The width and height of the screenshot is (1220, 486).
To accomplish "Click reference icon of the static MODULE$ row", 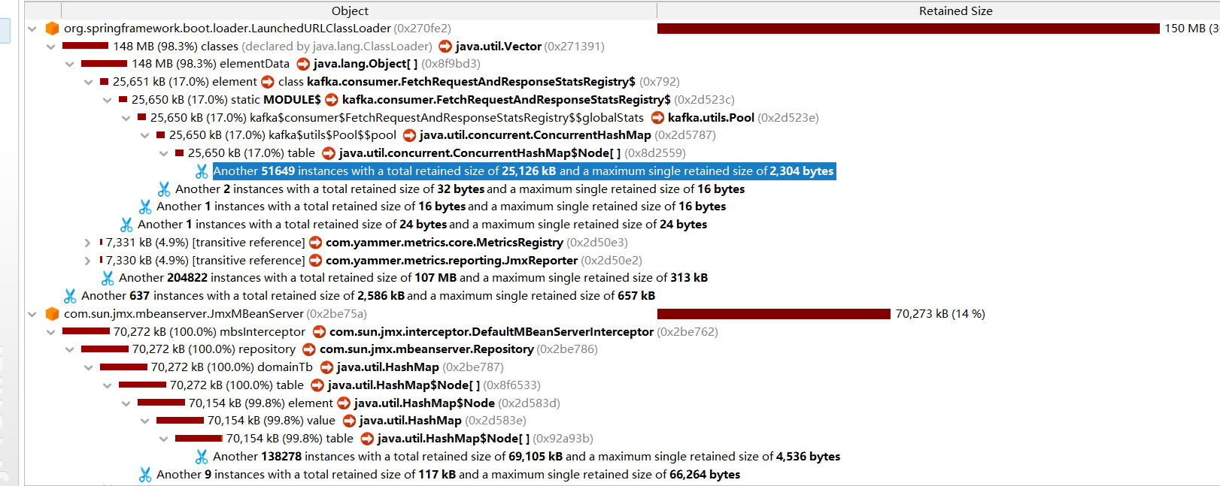I will tap(332, 100).
